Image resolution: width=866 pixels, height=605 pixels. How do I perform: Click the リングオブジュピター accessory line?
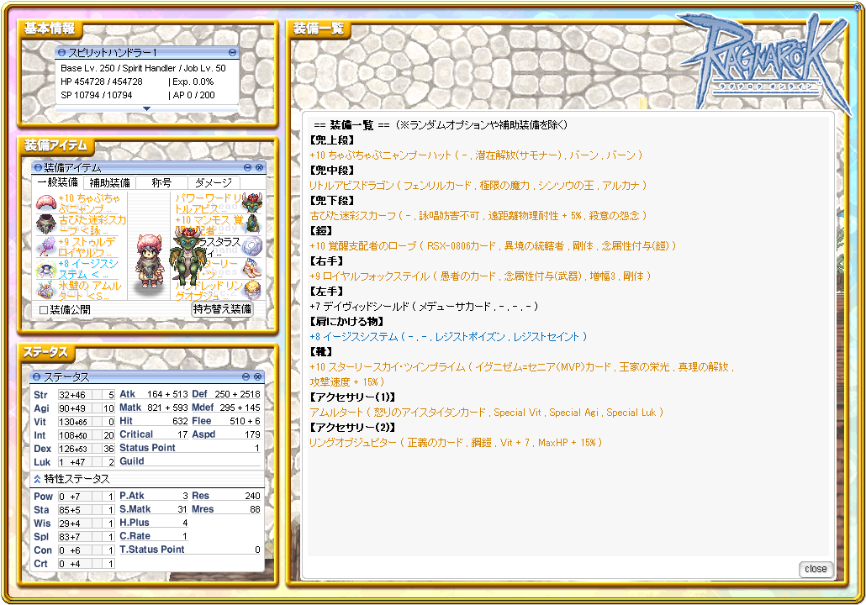[456, 443]
